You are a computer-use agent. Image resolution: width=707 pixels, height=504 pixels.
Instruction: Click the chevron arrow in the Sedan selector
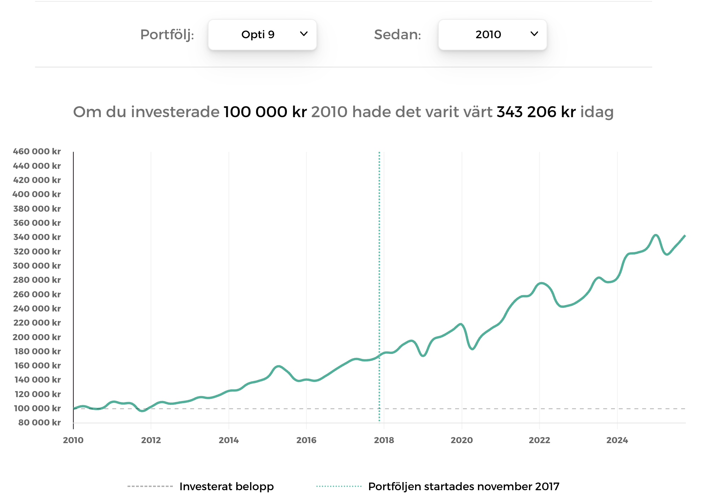pyautogui.click(x=534, y=34)
